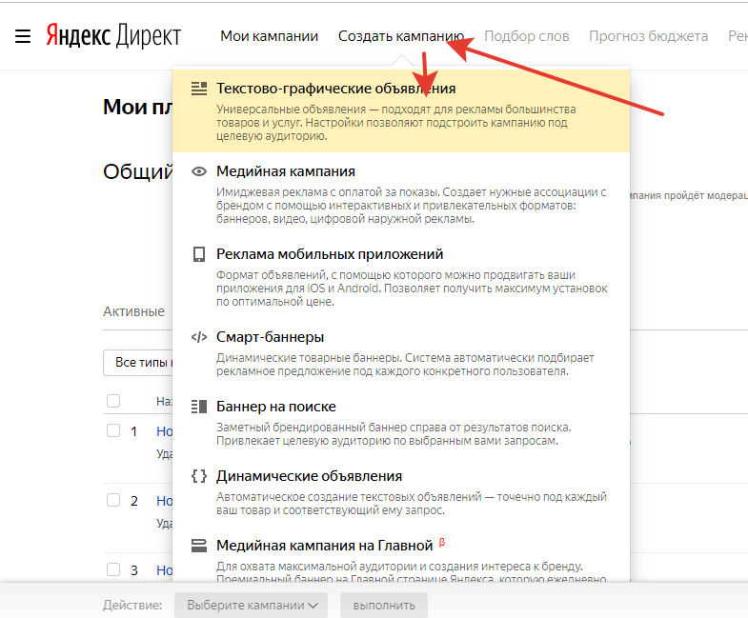The height and width of the screenshot is (618, 748).
Task: Open the hamburger menu icon
Action: point(23,36)
